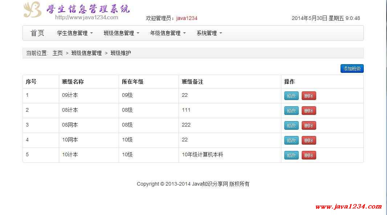Expand the 学生信息管理 dropdown
This screenshot has width=387, height=215.
[x=75, y=33]
